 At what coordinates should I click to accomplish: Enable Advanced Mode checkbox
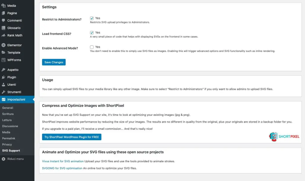click(92, 47)
